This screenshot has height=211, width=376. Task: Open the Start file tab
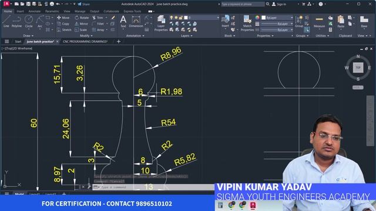[18, 42]
